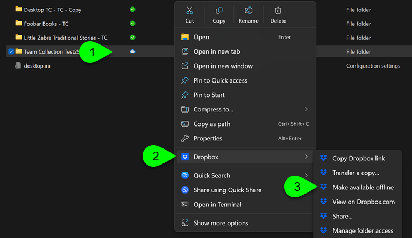Click the Copy icon in context menu
Screen dimensions: 412x238
coord(219,11)
